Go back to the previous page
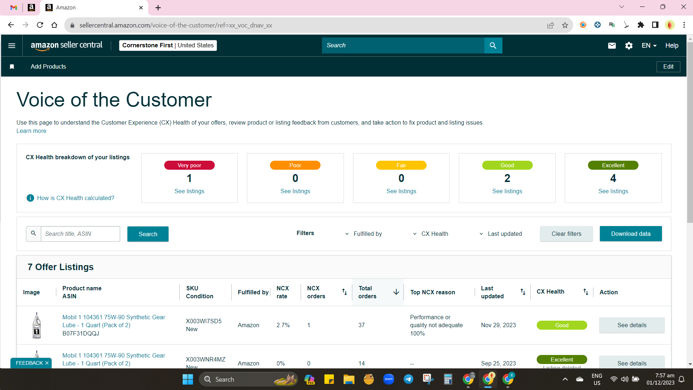The width and height of the screenshot is (693, 390). [x=11, y=25]
